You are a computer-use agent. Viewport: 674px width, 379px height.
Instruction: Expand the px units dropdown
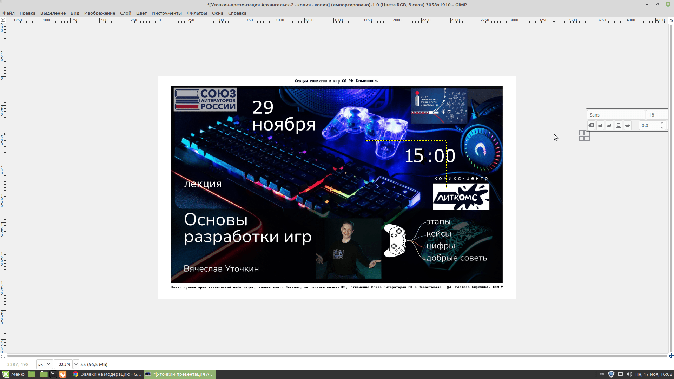[x=45, y=364]
